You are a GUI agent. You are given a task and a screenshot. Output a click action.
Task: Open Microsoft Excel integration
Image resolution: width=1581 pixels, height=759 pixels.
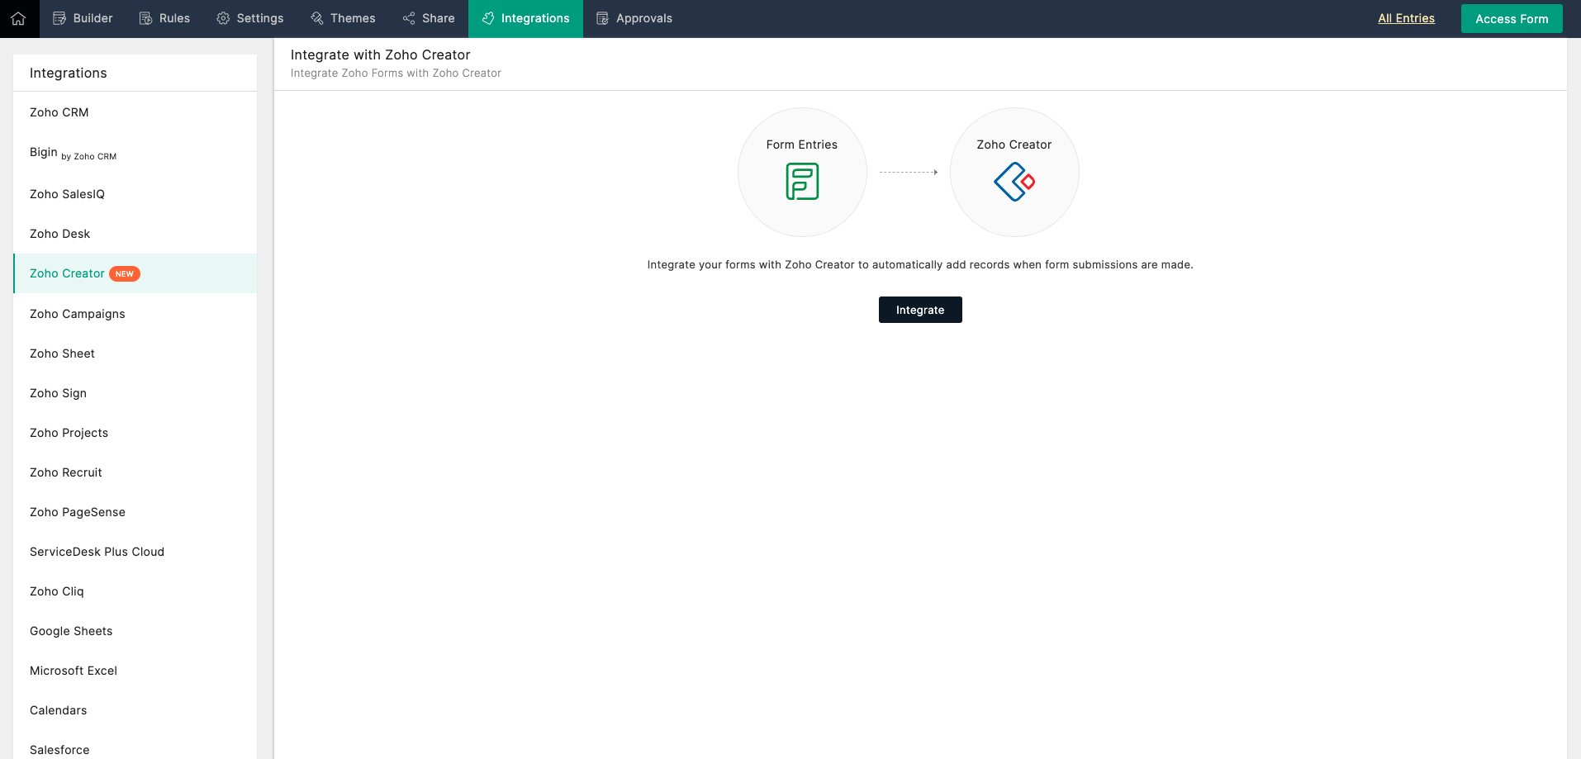click(x=135, y=671)
